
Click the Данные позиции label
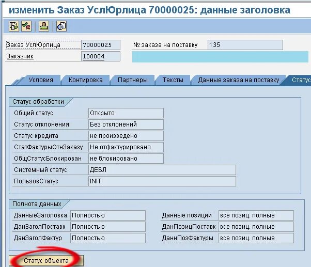187,215
